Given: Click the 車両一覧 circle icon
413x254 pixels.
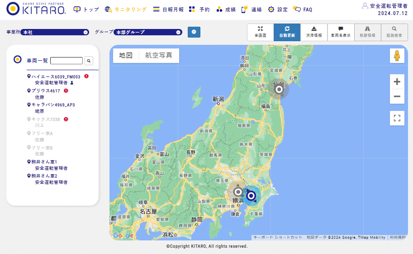Looking at the screenshot, I should (x=17, y=59).
